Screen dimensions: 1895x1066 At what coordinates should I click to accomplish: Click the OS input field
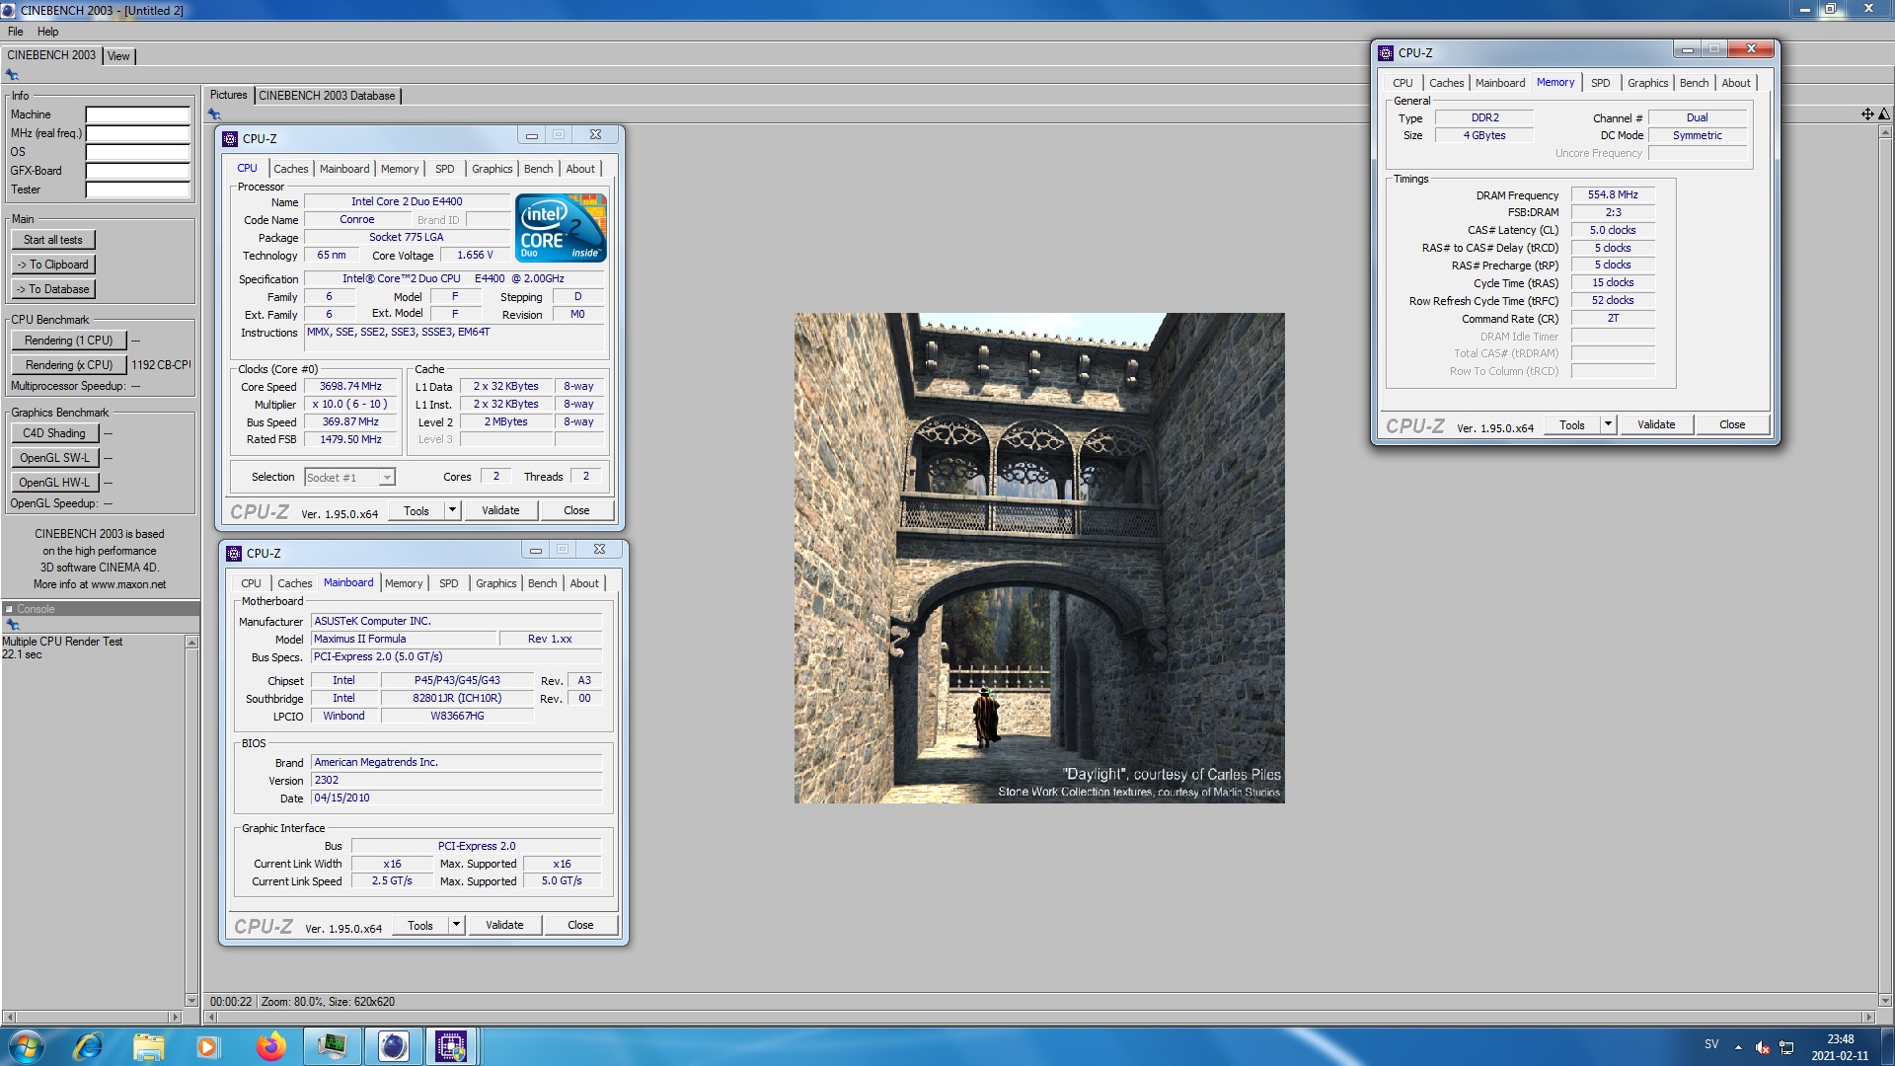(x=137, y=153)
